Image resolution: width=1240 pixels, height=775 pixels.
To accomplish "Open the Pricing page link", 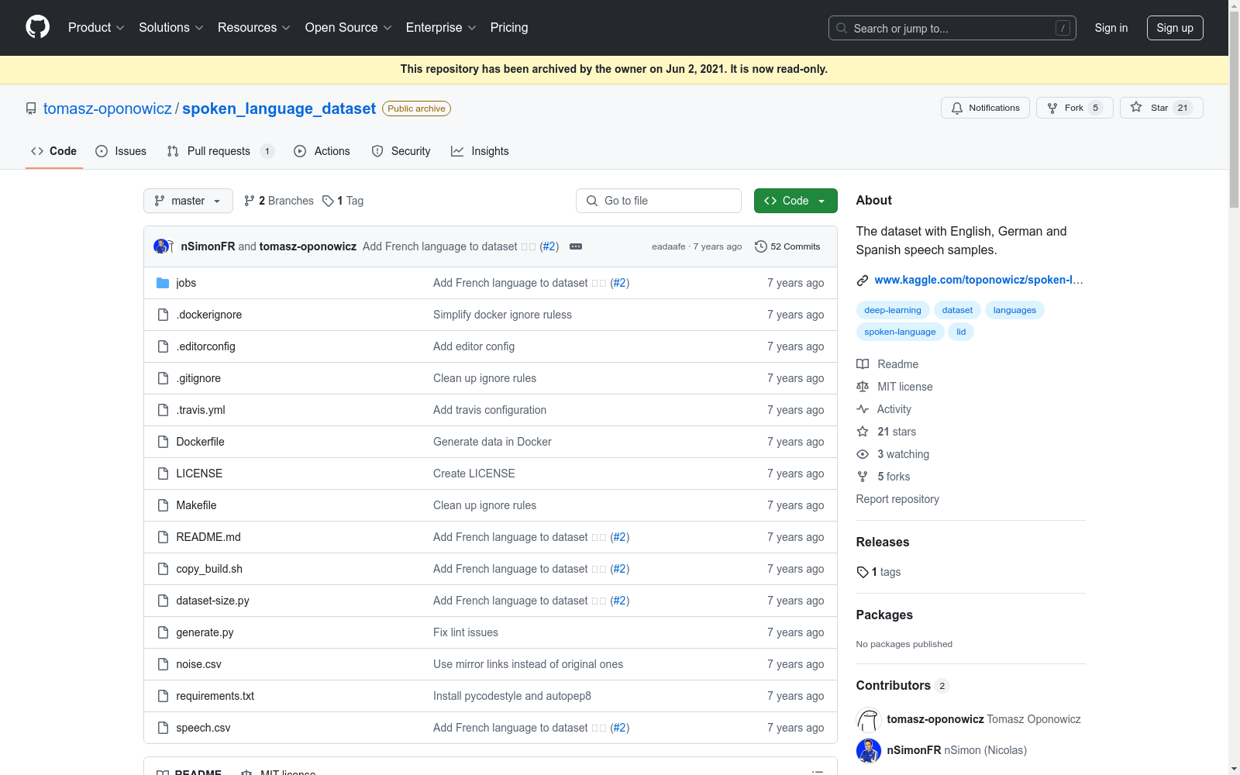I will tap(509, 28).
